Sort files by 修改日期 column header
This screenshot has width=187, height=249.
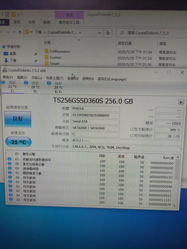point(125,43)
